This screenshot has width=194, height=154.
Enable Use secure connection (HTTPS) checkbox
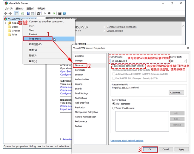coord(113,66)
